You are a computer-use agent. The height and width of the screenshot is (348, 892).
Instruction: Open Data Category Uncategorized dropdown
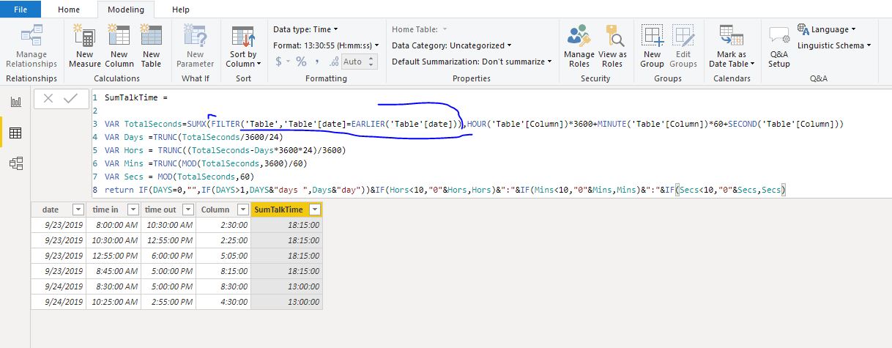click(451, 45)
